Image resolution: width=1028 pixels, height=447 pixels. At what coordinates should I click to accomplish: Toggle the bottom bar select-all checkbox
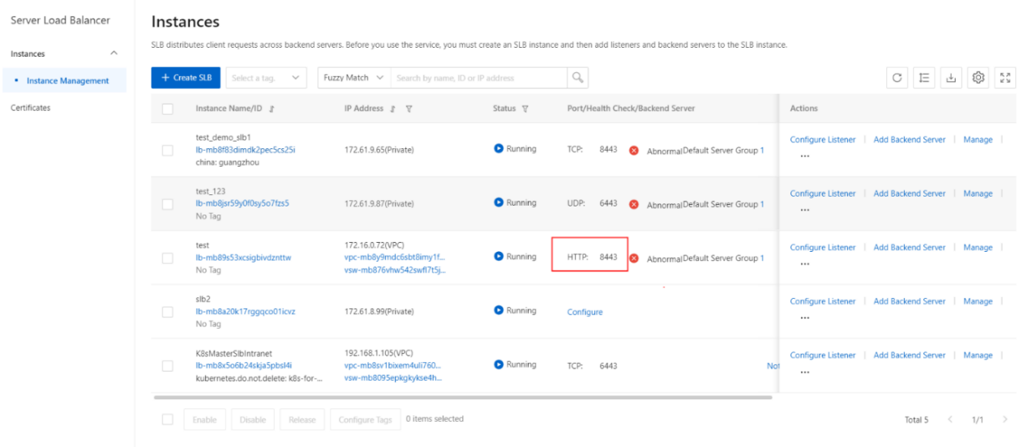point(168,419)
